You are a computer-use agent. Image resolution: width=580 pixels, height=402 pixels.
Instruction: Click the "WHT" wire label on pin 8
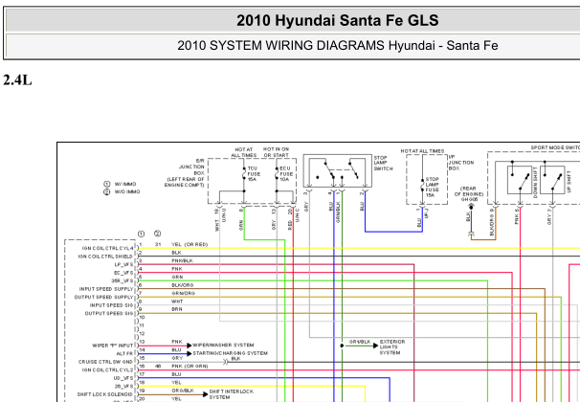pyautogui.click(x=177, y=301)
